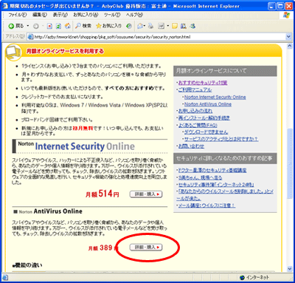
Task: Click the purchase button next to 514円
Action: (146, 194)
